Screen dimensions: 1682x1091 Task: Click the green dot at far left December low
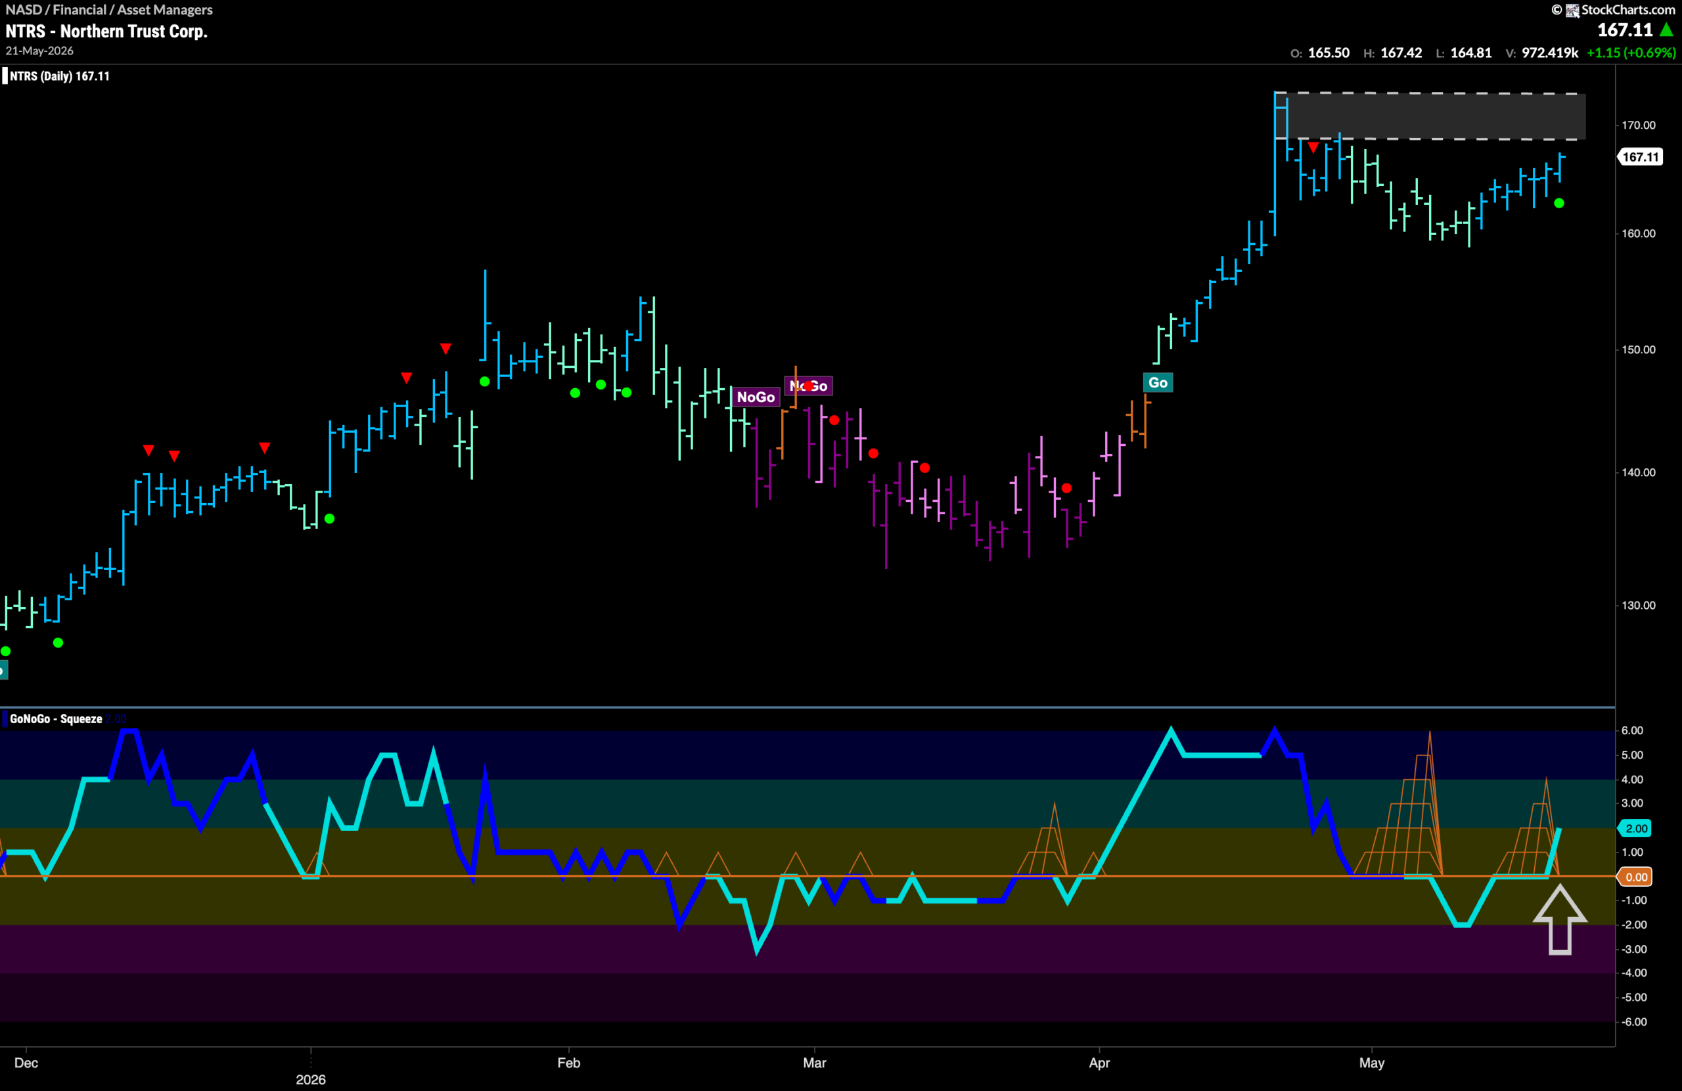coord(6,651)
